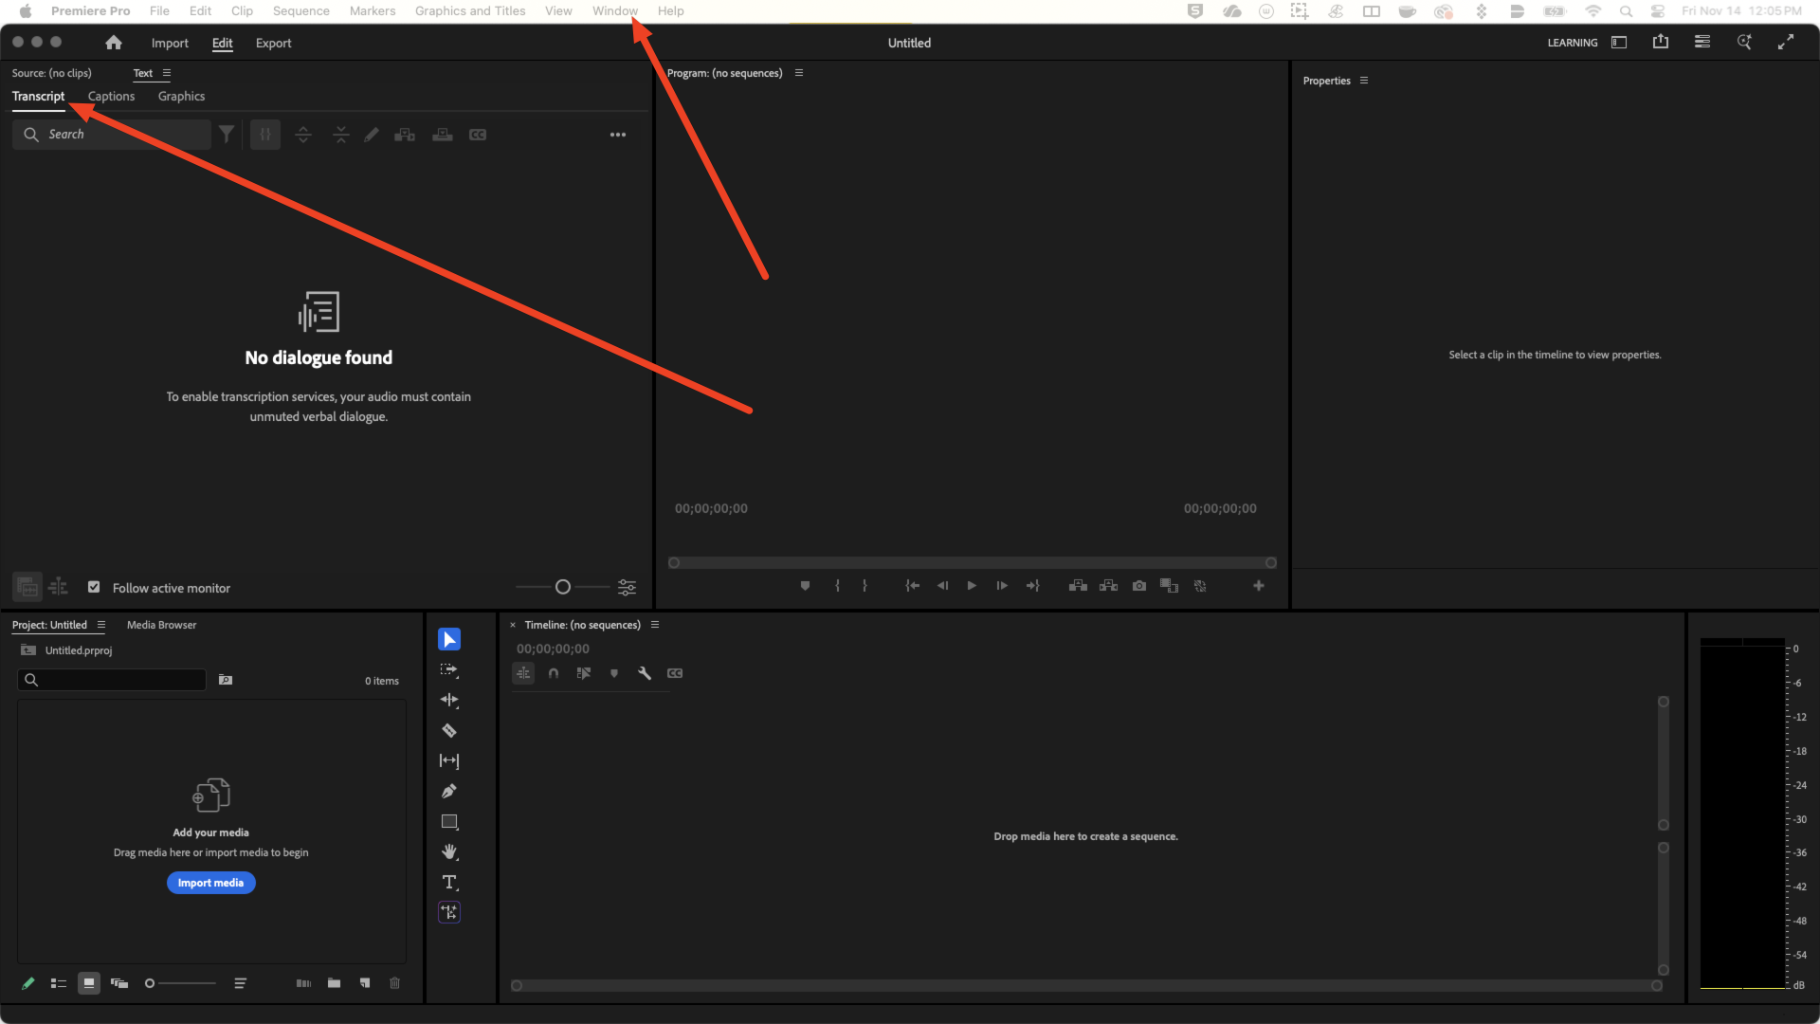Click the Import media button

(210, 883)
